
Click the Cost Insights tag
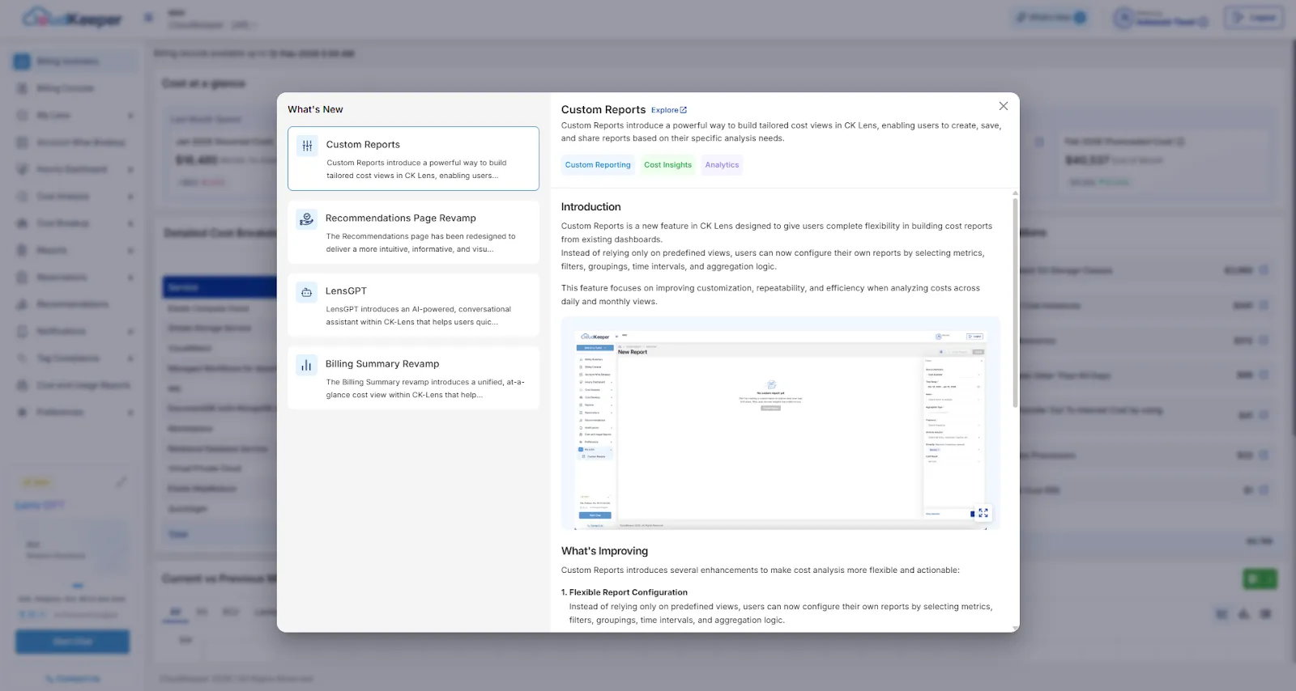click(667, 165)
